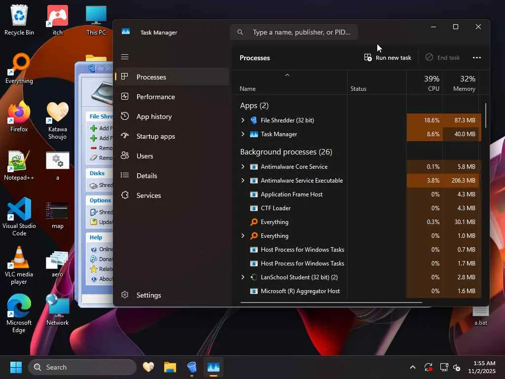Click the Disks heading in File Shredder

point(97,173)
